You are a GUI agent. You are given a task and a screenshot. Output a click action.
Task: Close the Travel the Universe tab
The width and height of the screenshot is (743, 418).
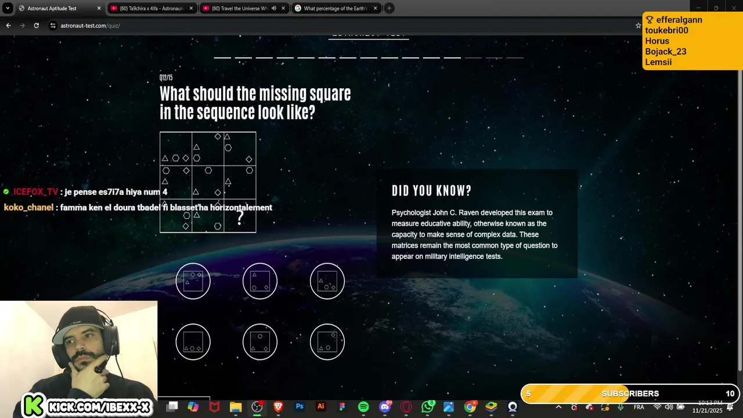[x=283, y=8]
